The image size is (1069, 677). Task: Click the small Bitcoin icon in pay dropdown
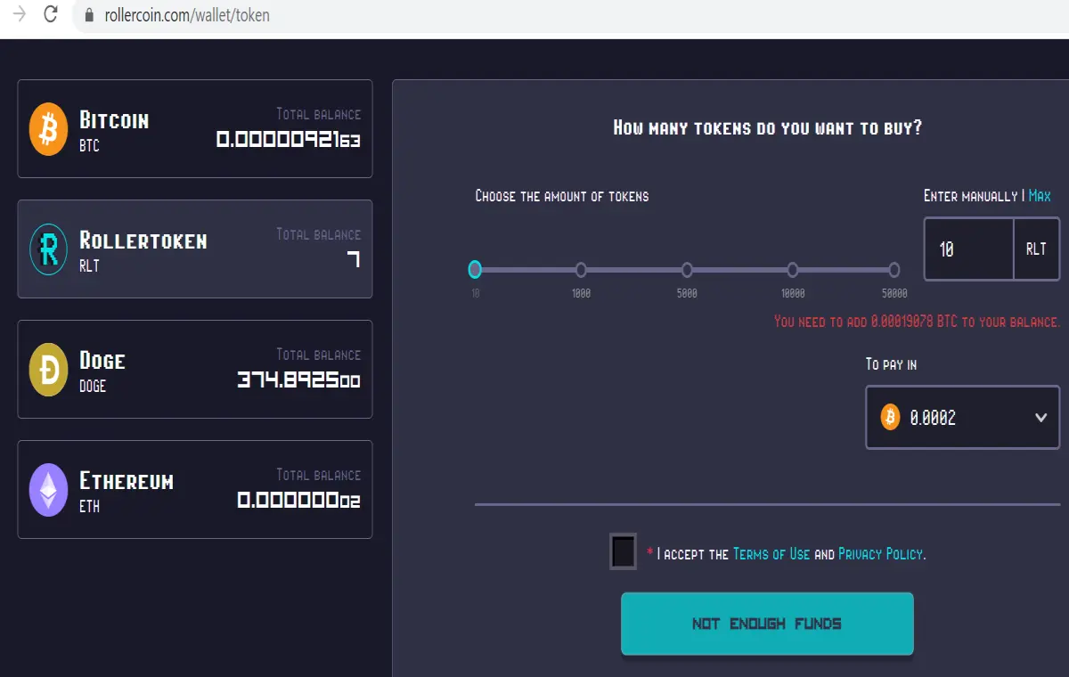click(890, 417)
